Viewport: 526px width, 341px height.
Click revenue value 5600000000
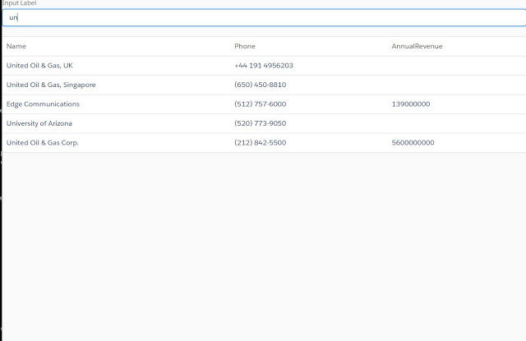(413, 143)
